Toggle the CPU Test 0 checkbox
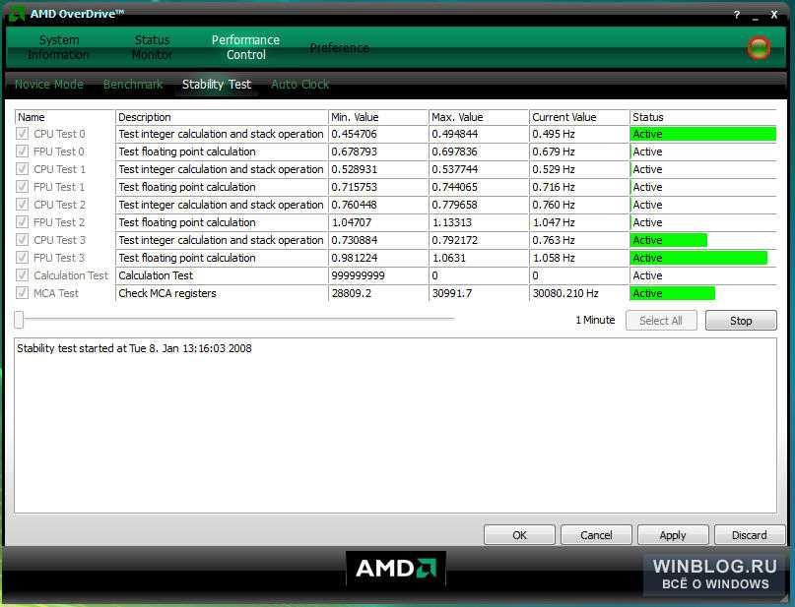Viewport: 795px width, 607px height. coord(22,134)
